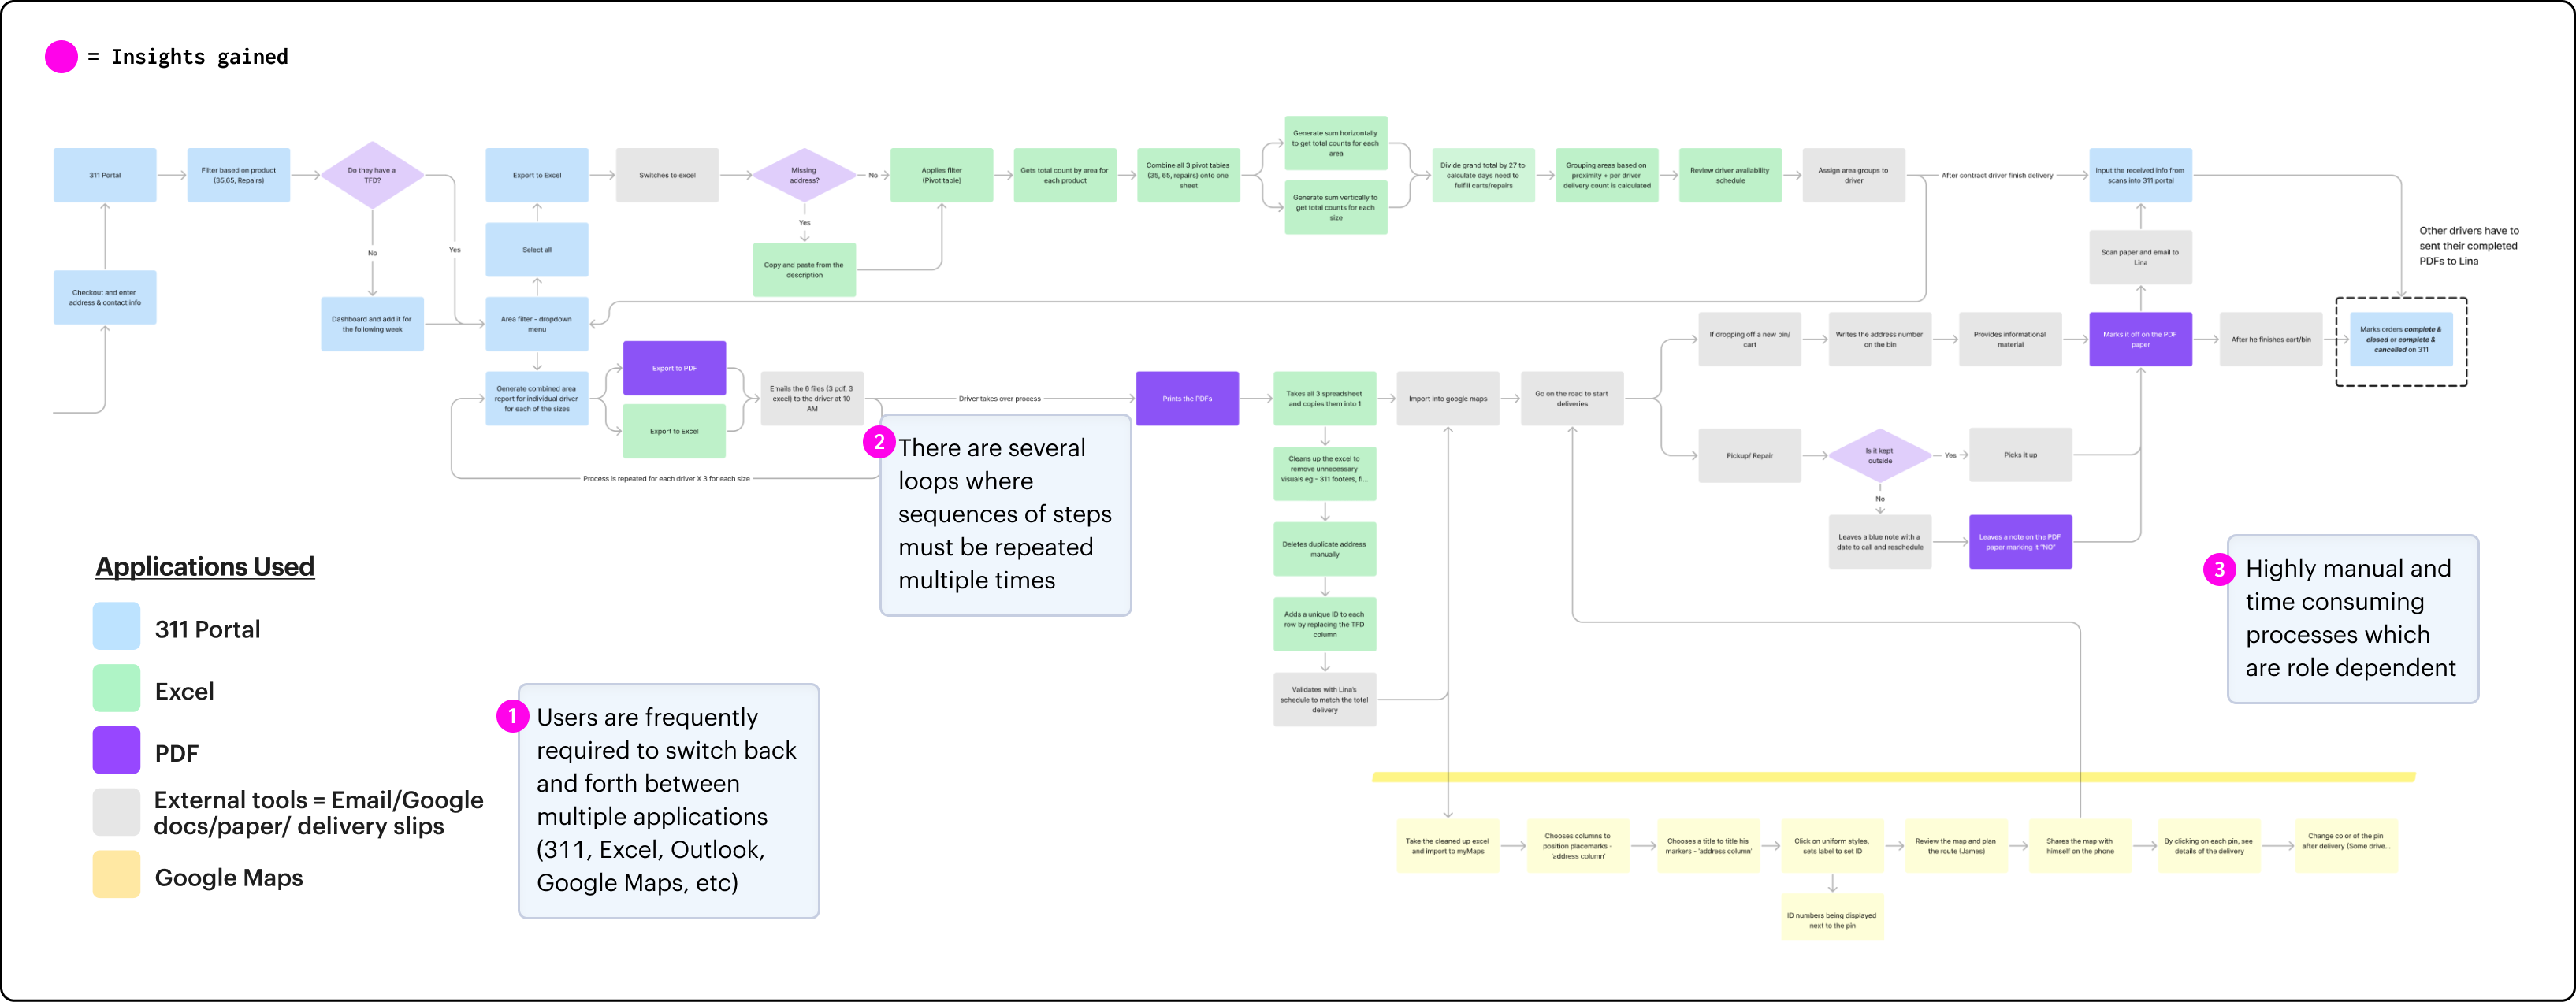
Task: Click the Applications Used heading
Action: pos(205,567)
